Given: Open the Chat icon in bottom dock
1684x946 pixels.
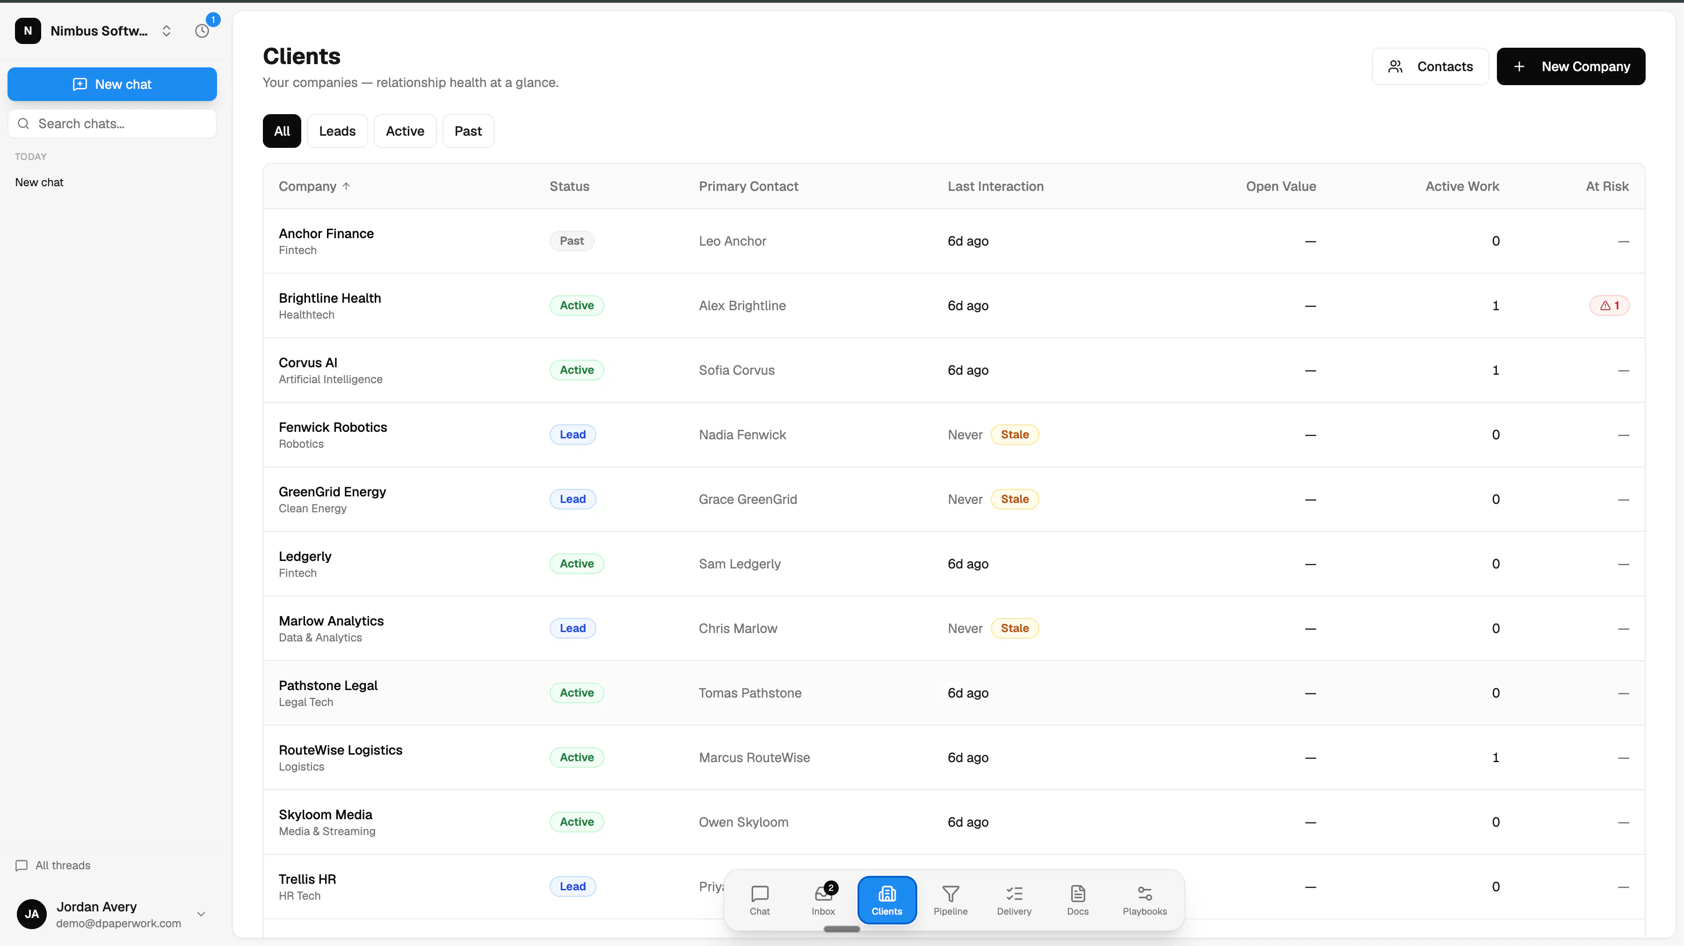Looking at the screenshot, I should pyautogui.click(x=760, y=900).
